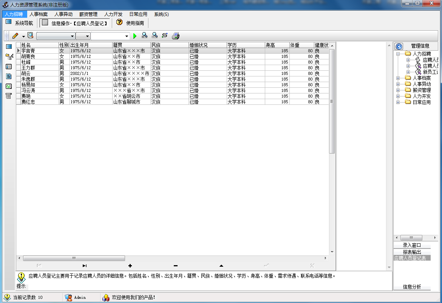Click the plus add-record navigator button
The width and height of the screenshot is (442, 303).
pyautogui.click(x=130, y=266)
